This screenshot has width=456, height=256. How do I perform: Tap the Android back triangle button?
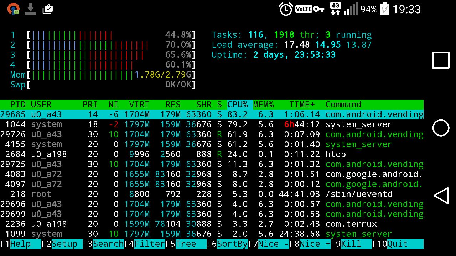pyautogui.click(x=441, y=196)
